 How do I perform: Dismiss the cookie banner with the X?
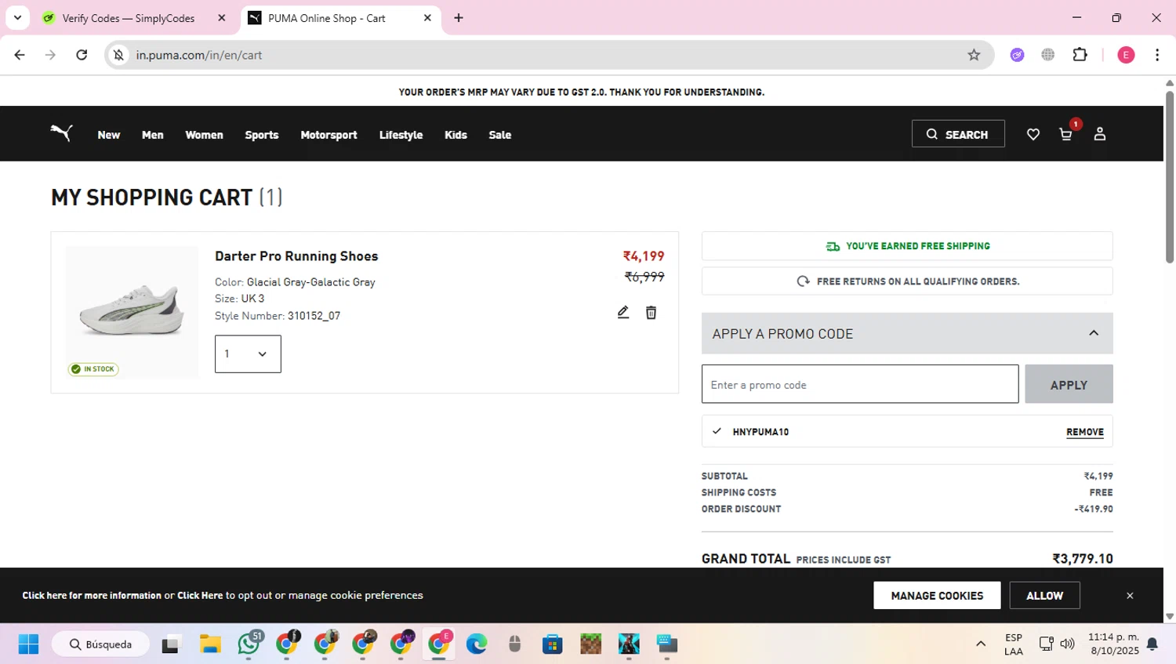click(x=1130, y=596)
